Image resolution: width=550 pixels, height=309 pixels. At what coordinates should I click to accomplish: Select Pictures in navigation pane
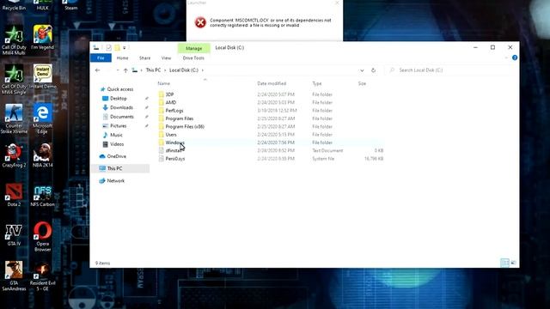[119, 126]
